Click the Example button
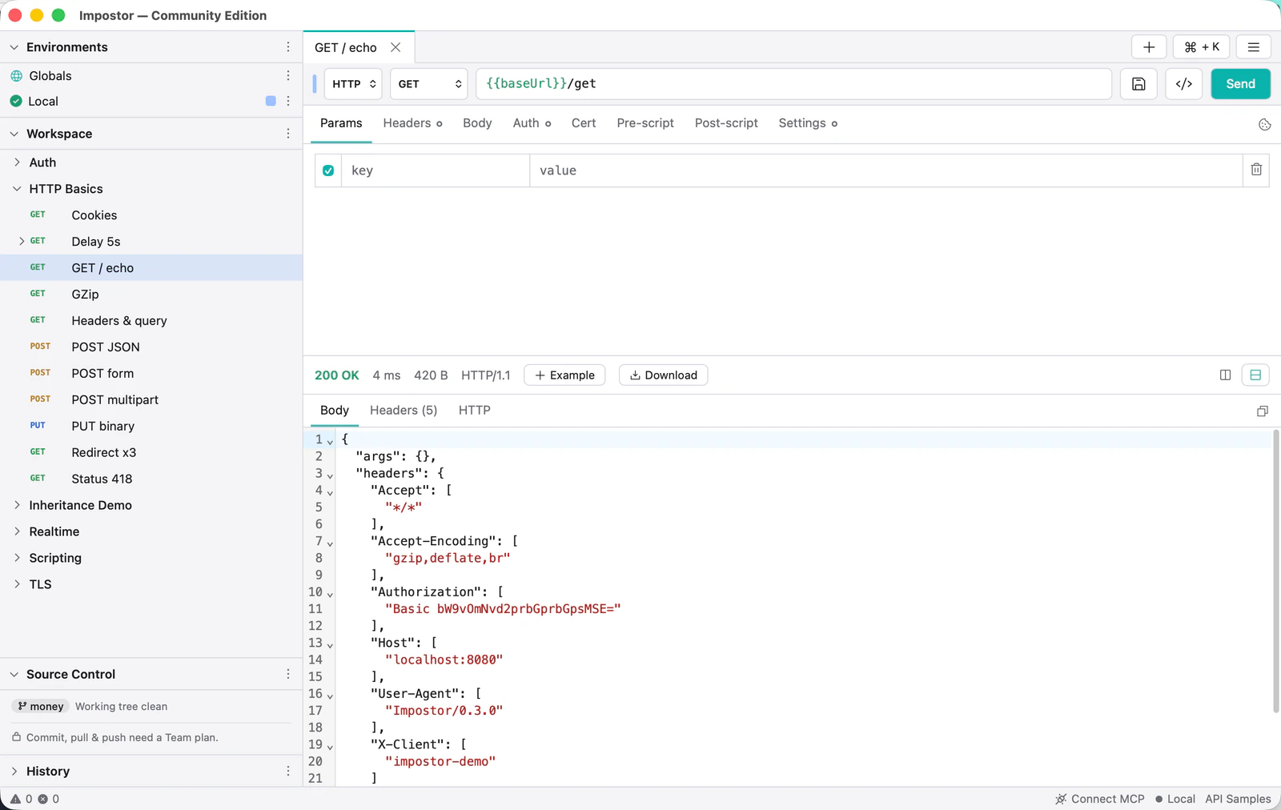Screen dimensions: 1281x810 pos(564,375)
